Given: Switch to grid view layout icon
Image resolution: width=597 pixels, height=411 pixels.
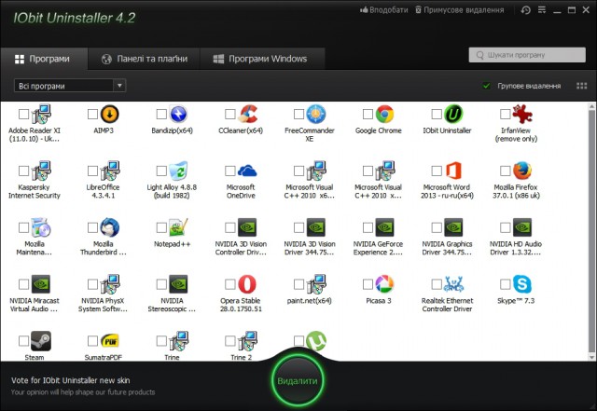Looking at the screenshot, I should (581, 86).
